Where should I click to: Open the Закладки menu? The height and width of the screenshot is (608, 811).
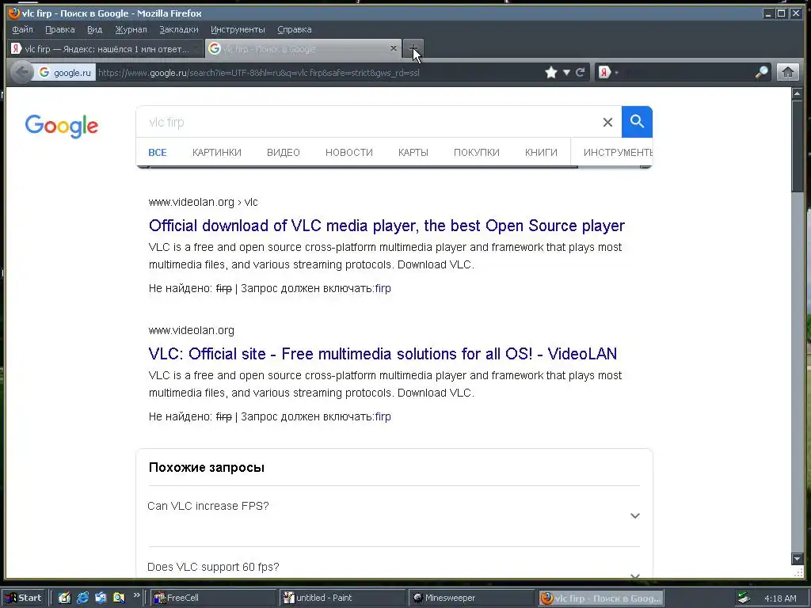[179, 29]
